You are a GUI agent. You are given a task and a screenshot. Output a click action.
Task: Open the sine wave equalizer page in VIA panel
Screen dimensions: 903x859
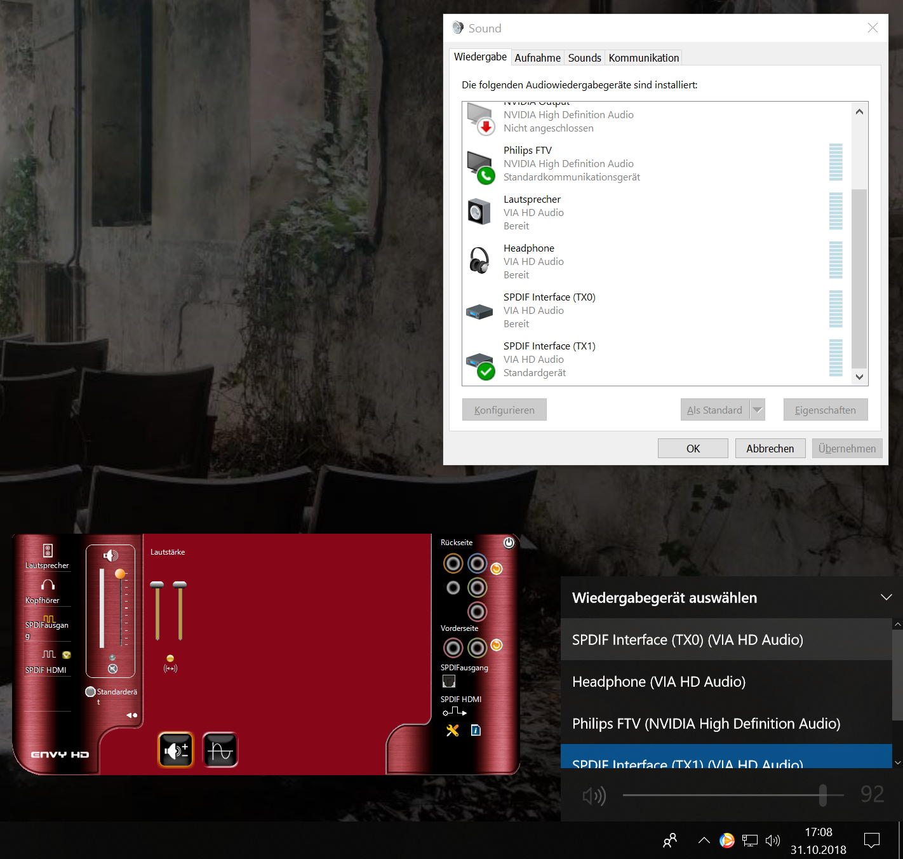click(220, 750)
